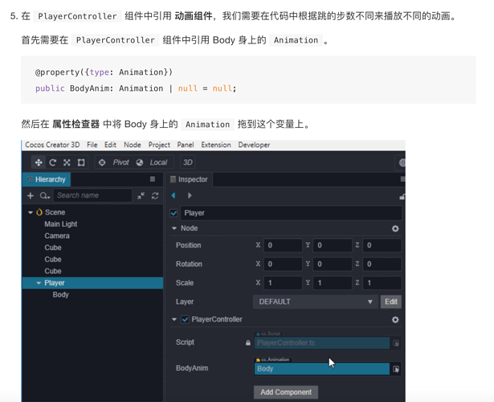494x402 pixels.
Task: Click the Add Component button
Action: click(286, 392)
